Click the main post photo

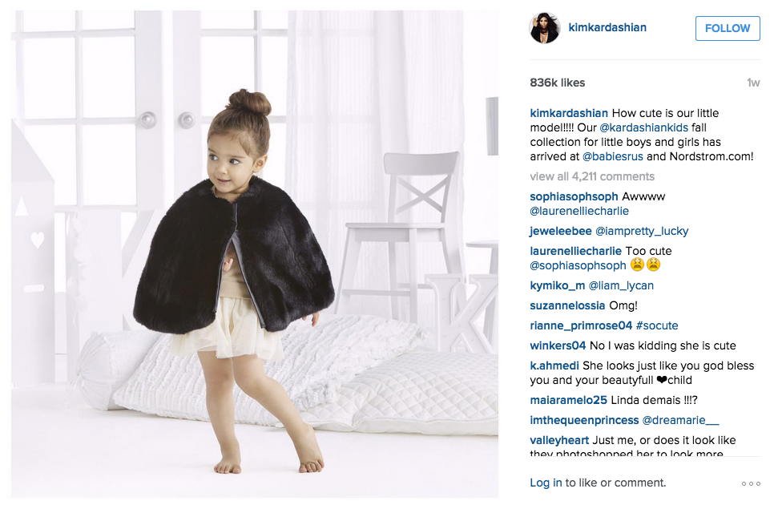tap(255, 254)
